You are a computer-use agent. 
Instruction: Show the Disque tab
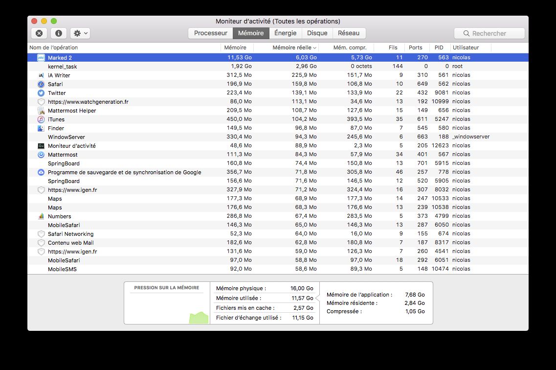pyautogui.click(x=317, y=33)
